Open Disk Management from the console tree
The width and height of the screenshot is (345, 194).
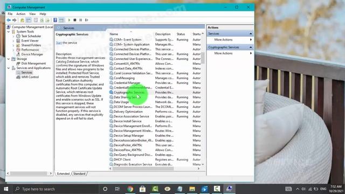33,64
